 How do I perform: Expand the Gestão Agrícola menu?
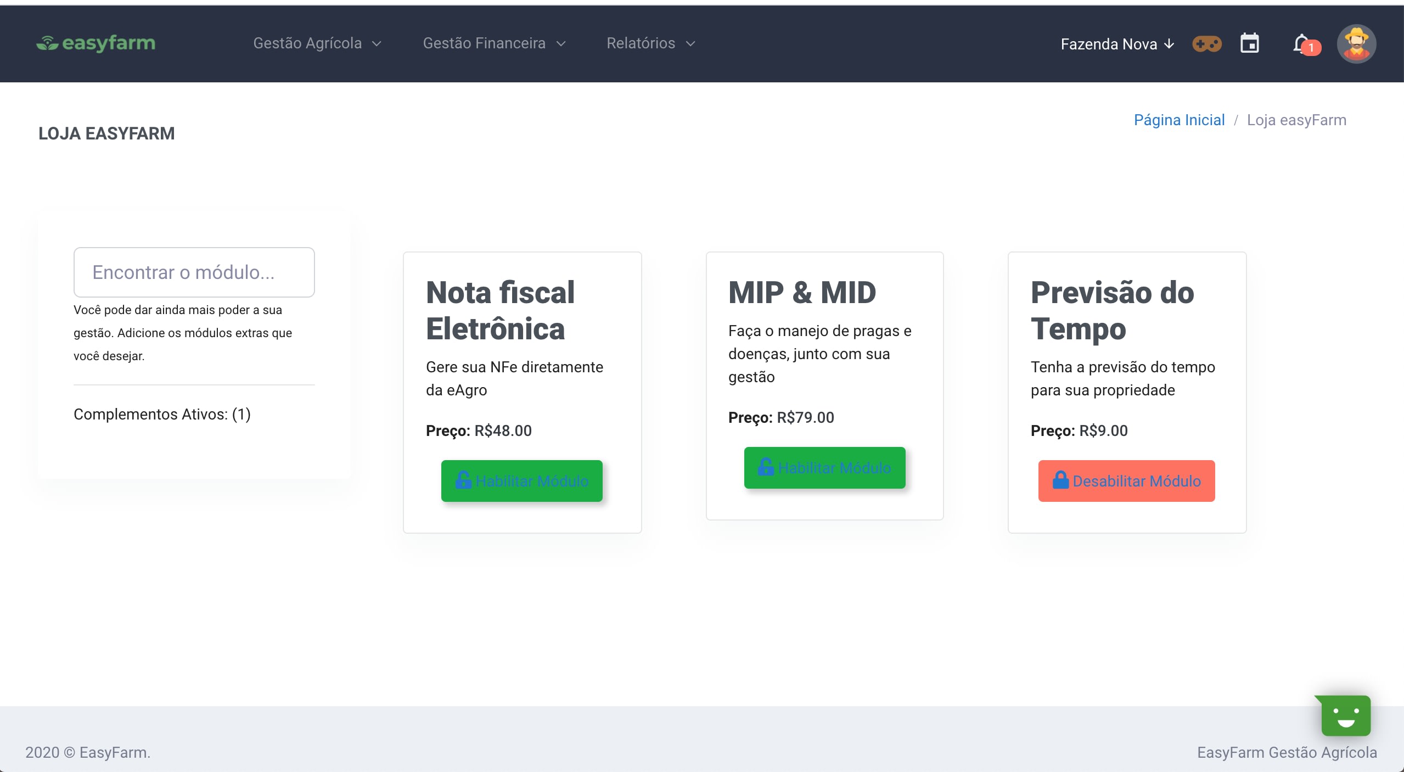317,43
